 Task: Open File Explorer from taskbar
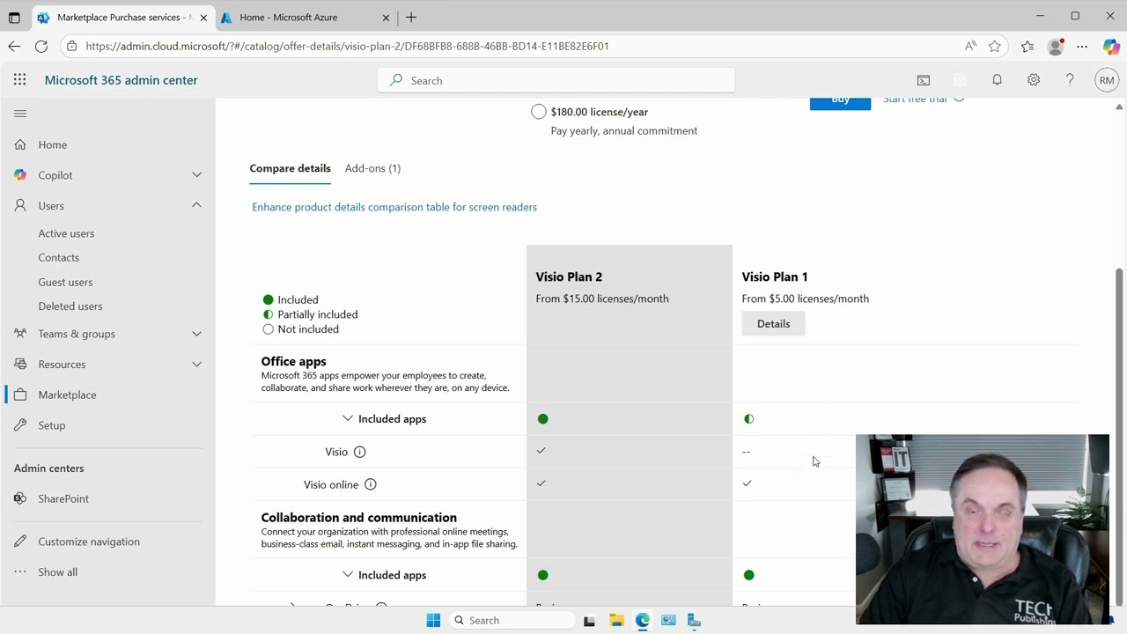click(616, 620)
